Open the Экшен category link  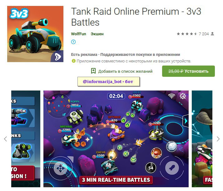[x=97, y=34]
